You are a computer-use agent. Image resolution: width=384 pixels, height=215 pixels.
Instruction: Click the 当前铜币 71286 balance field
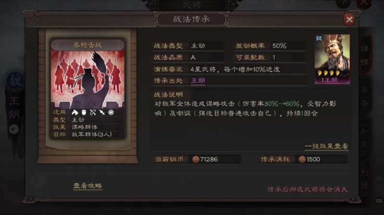(197, 159)
